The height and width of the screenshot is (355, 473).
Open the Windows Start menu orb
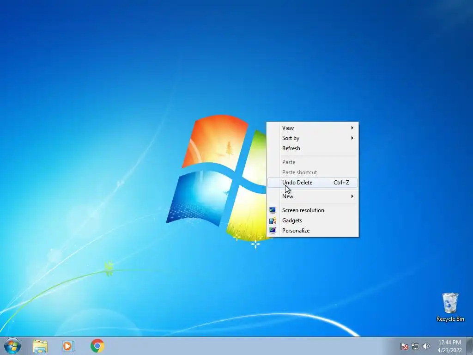coord(12,346)
